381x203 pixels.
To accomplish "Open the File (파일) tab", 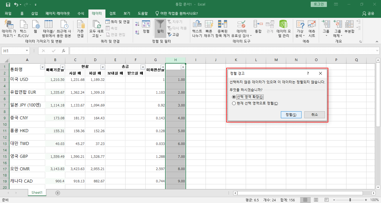I will (8, 13).
